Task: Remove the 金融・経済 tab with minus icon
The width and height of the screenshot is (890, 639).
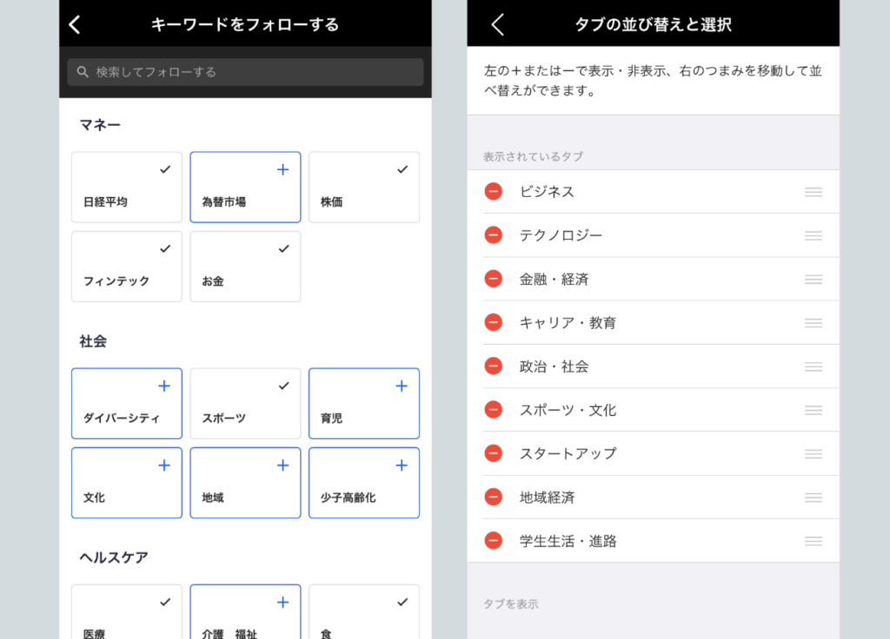Action: pos(494,279)
